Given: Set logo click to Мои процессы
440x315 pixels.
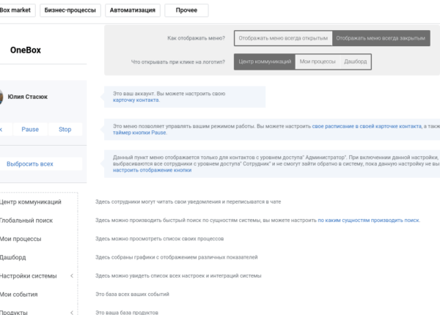Looking at the screenshot, I should [317, 62].
